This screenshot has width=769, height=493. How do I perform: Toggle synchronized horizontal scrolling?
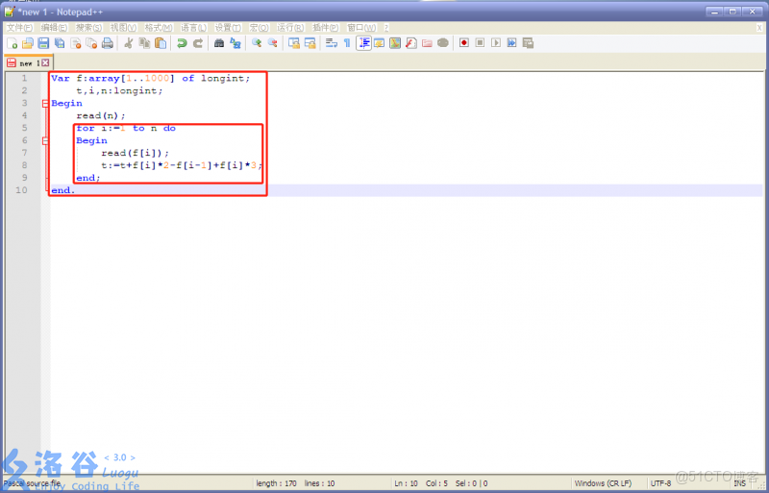310,43
